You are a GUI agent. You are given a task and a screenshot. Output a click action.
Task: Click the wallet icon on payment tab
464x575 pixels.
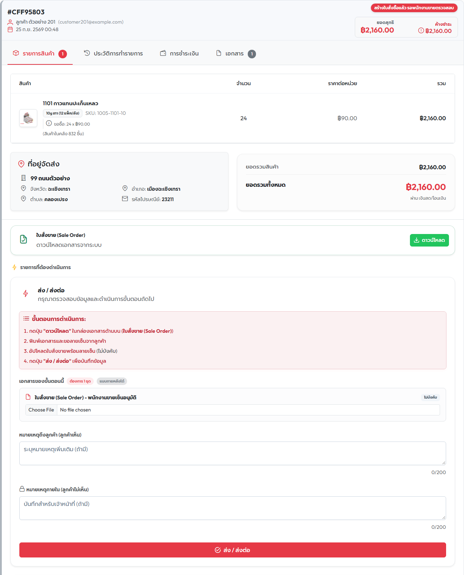[163, 53]
